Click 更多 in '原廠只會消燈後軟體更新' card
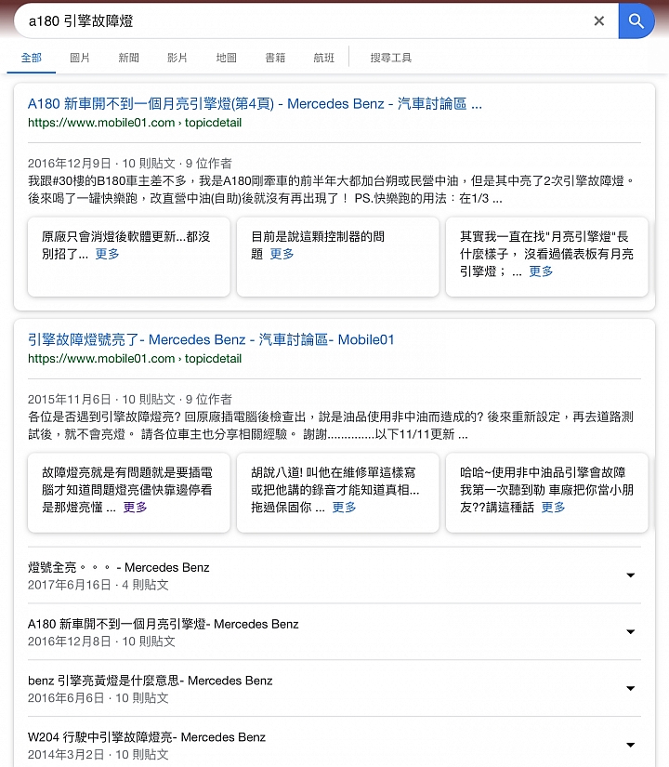669x767 pixels. (107, 254)
